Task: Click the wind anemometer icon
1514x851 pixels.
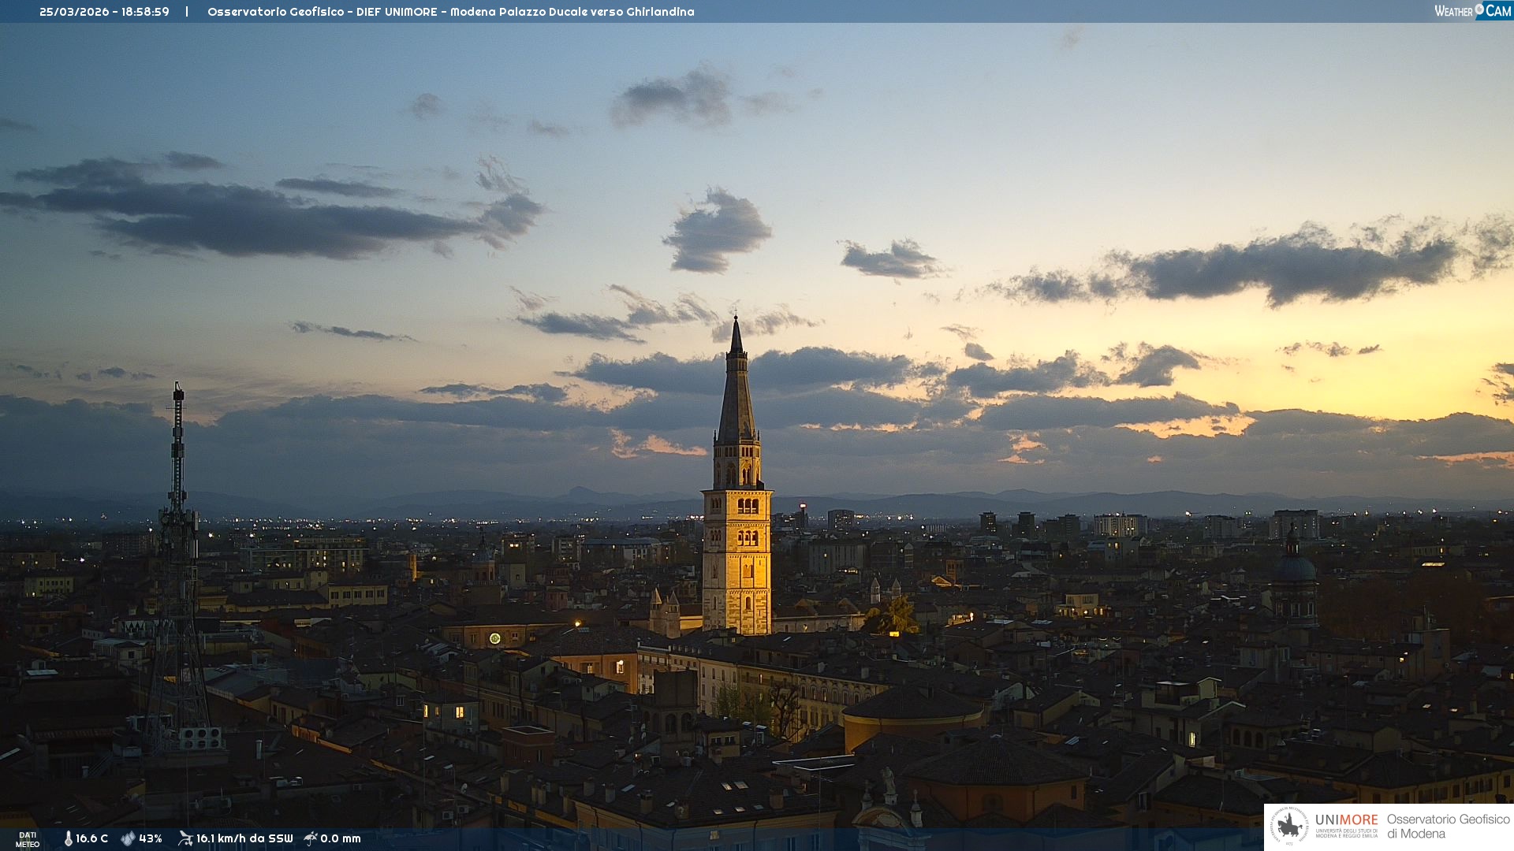Action: click(x=185, y=838)
